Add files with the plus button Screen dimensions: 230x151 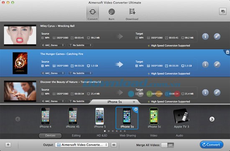(x=8, y=145)
